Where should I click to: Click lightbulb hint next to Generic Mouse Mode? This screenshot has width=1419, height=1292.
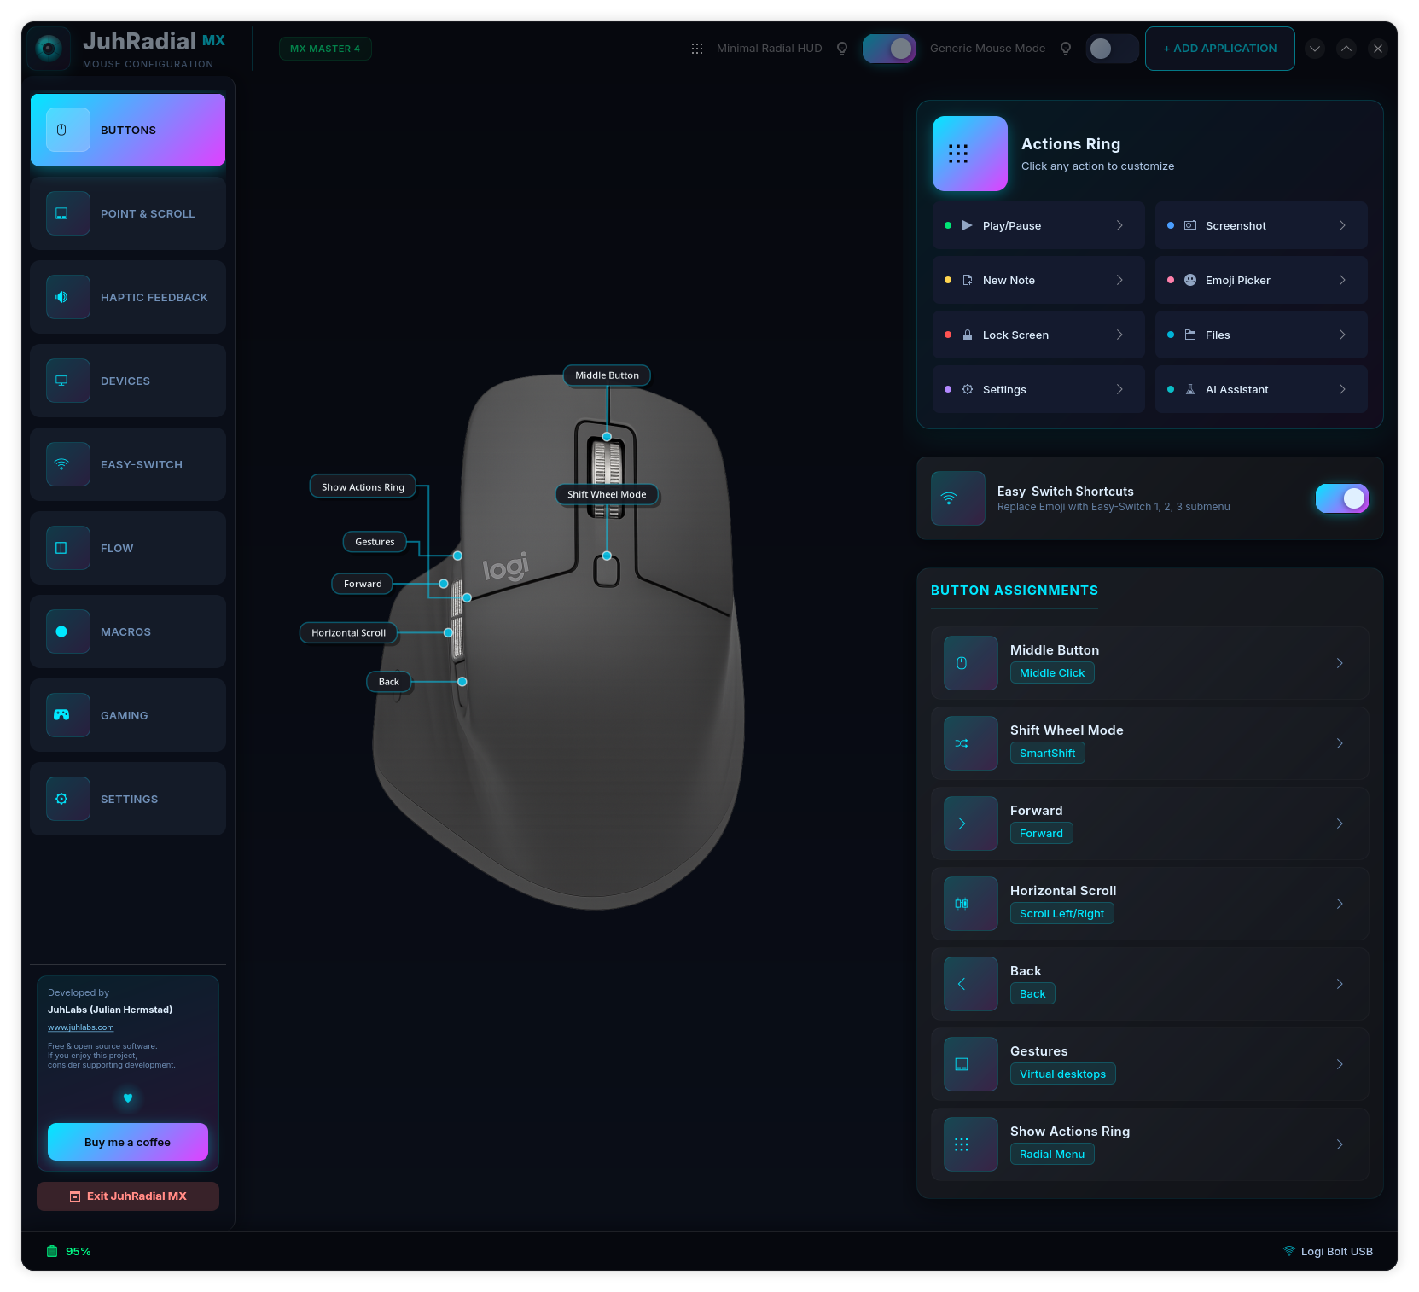coord(1066,49)
